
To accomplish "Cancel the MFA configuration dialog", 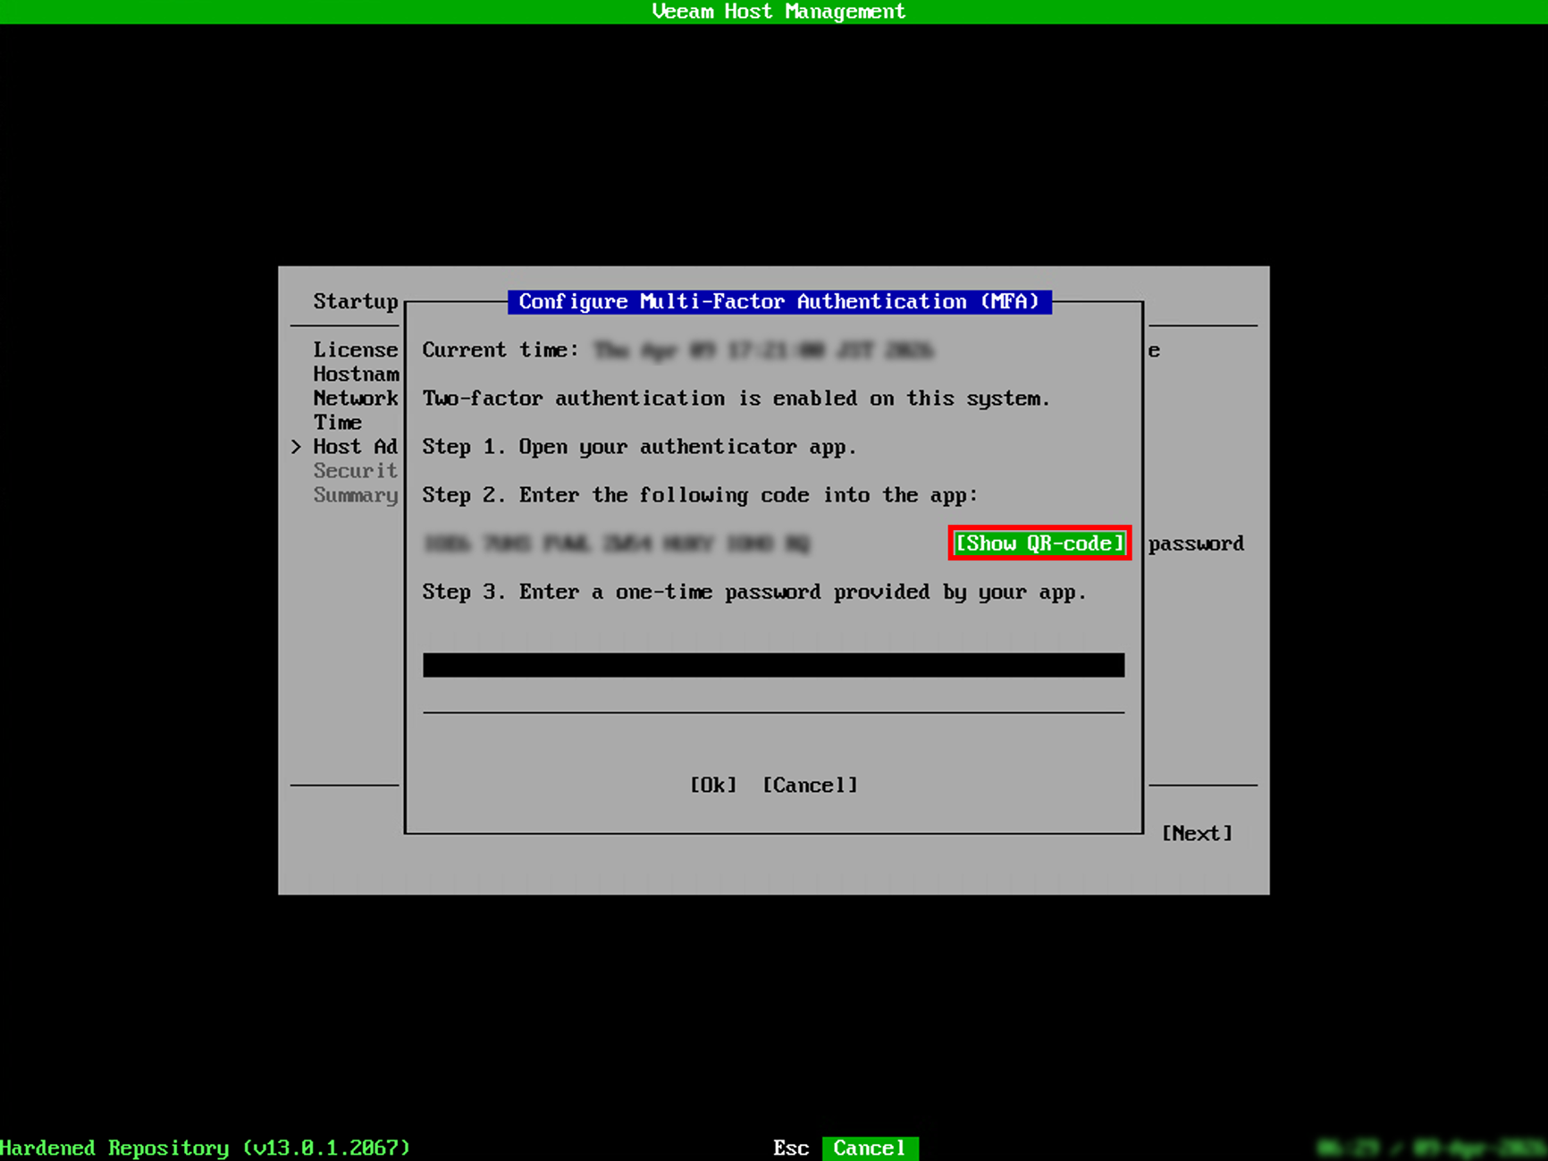I will (809, 785).
